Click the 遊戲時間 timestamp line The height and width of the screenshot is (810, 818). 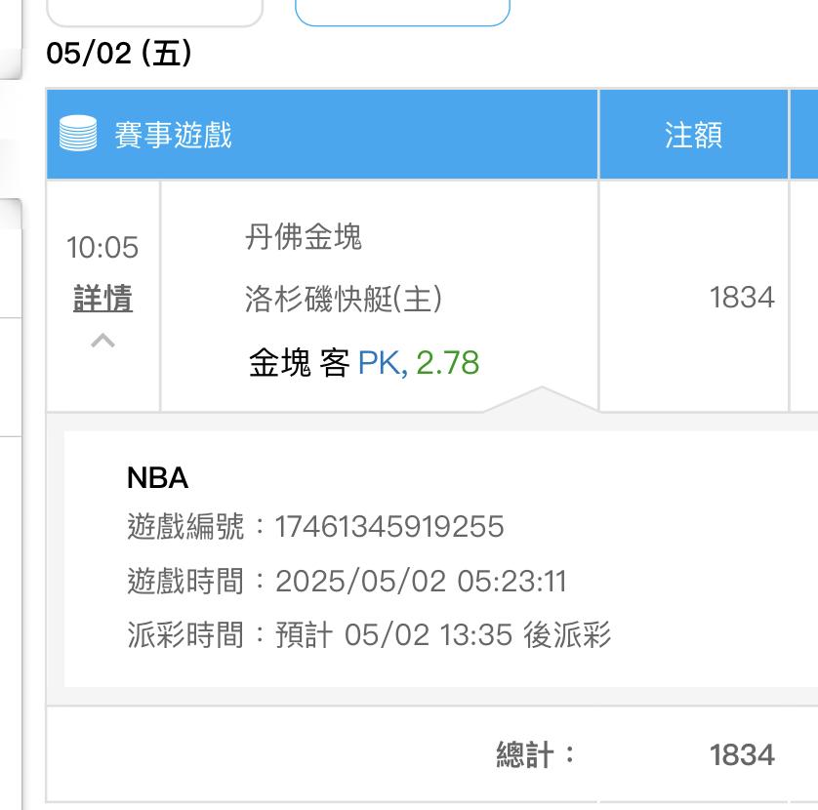click(x=347, y=582)
